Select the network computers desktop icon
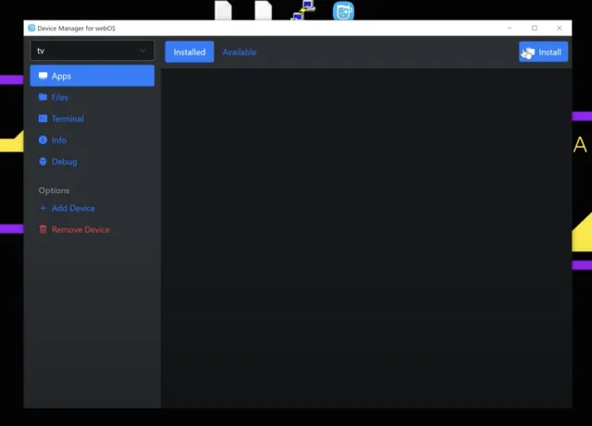Screen dimensions: 592x426 (x=303, y=11)
